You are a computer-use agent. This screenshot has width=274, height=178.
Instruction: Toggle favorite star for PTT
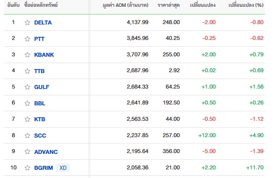pyautogui.click(x=27, y=39)
